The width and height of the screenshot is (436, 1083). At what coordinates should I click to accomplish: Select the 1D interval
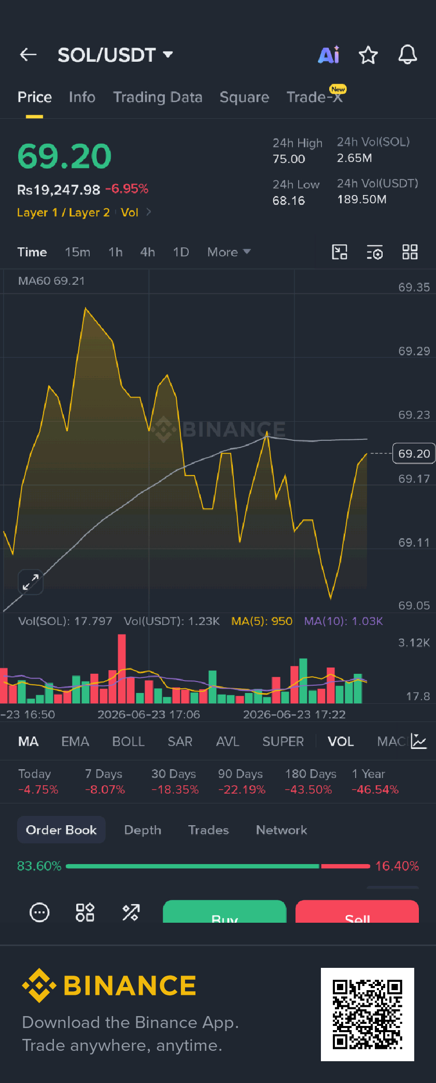181,252
